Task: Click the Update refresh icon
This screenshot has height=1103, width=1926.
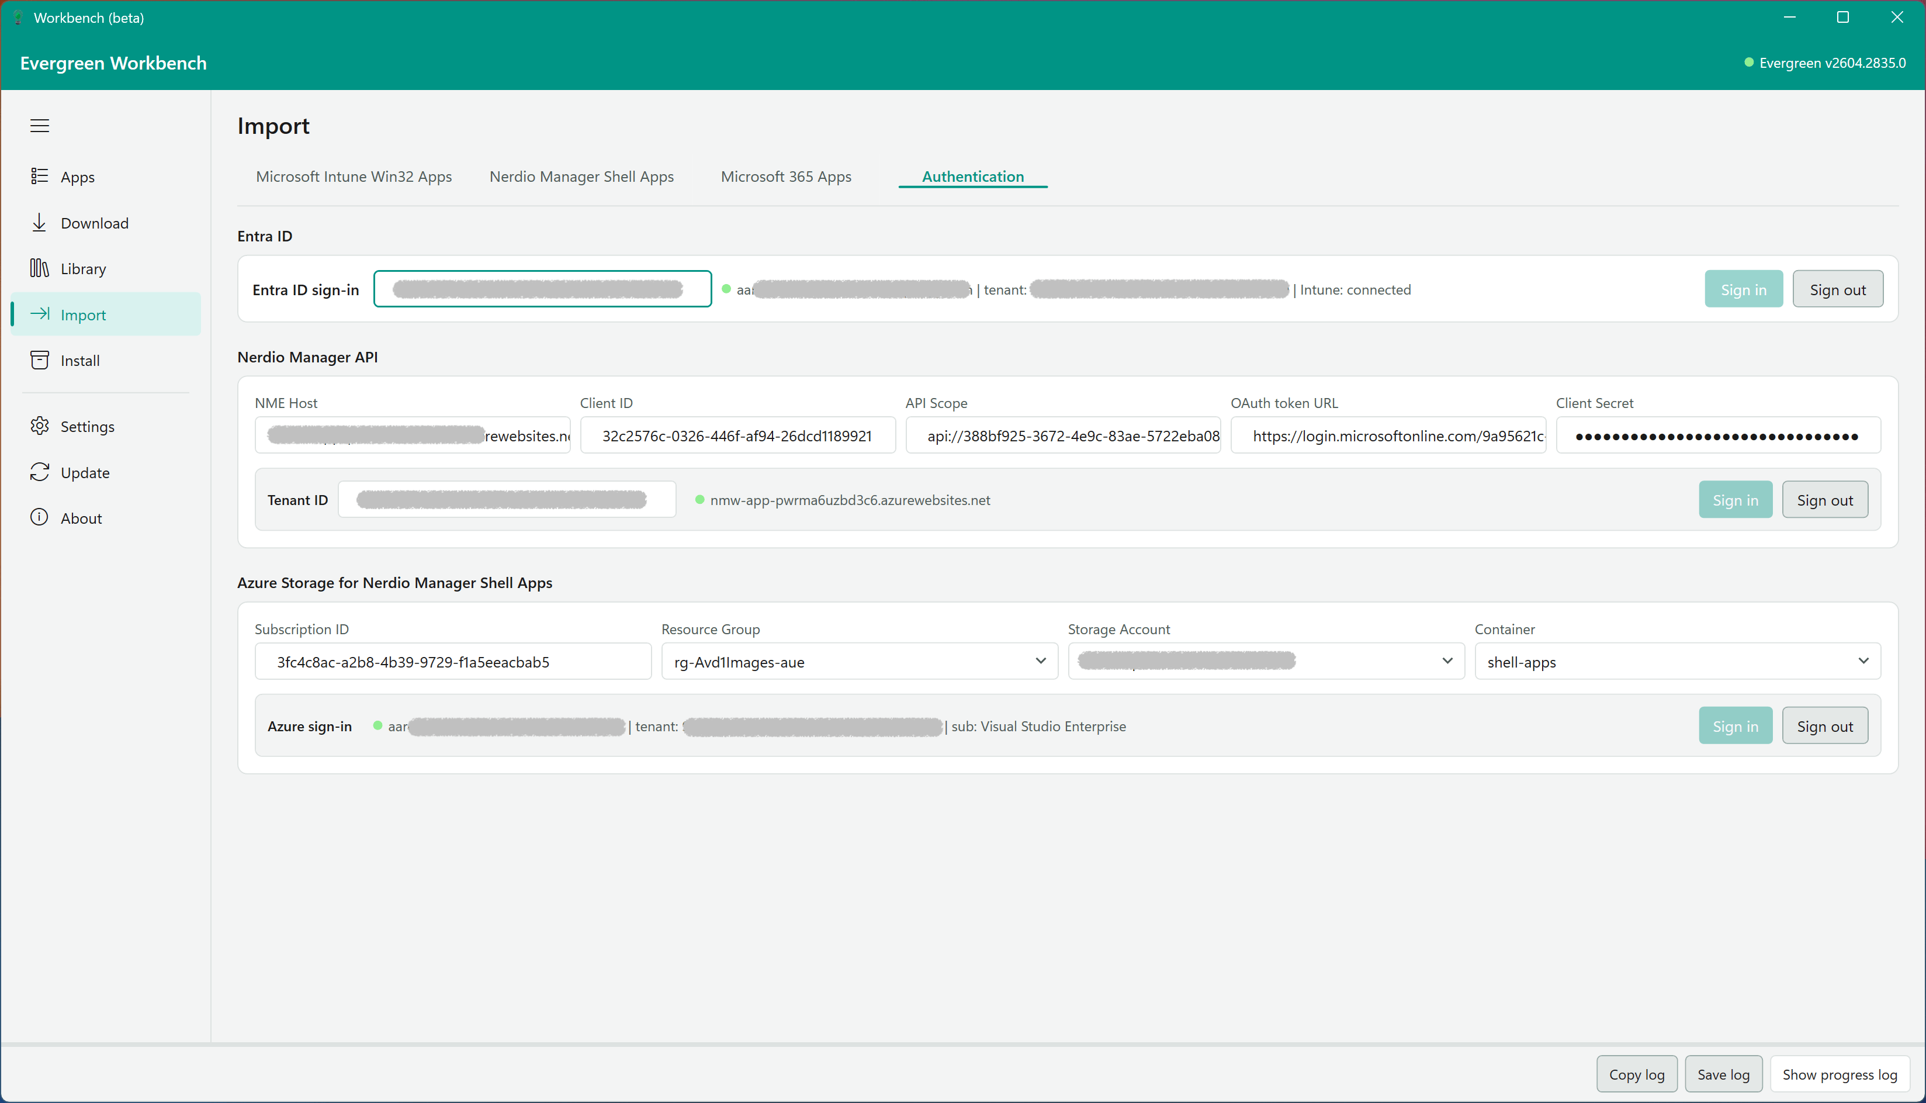Action: coord(39,472)
